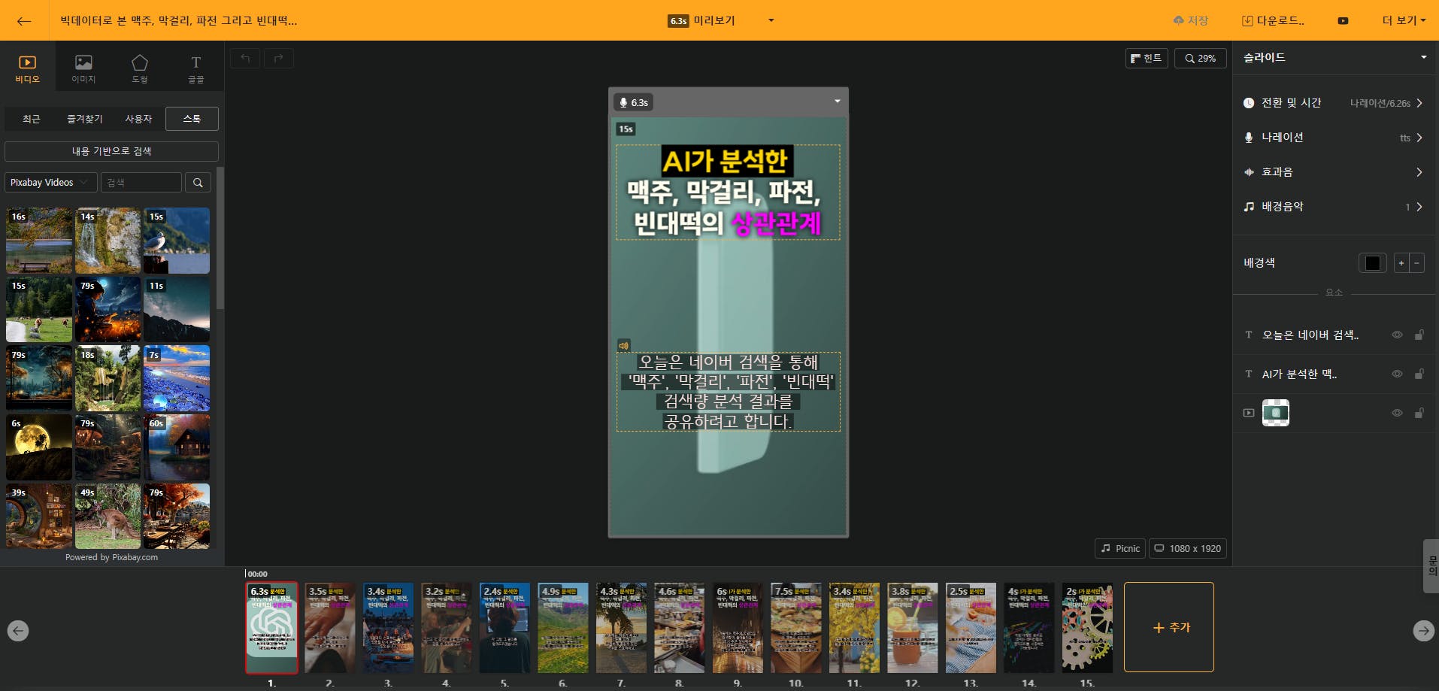Toggle the 힌트 hint button
Image resolution: width=1439 pixels, height=691 pixels.
click(x=1147, y=58)
